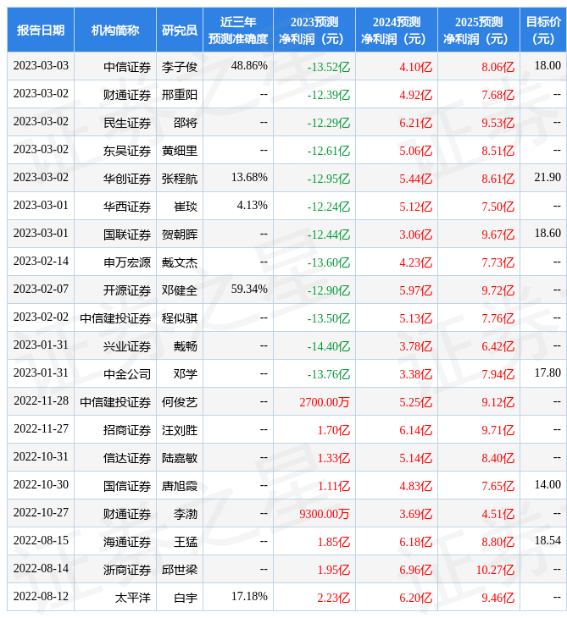This screenshot has width=567, height=618.
Task: Click the 2025预测净利润 column header
Action: click(x=479, y=30)
